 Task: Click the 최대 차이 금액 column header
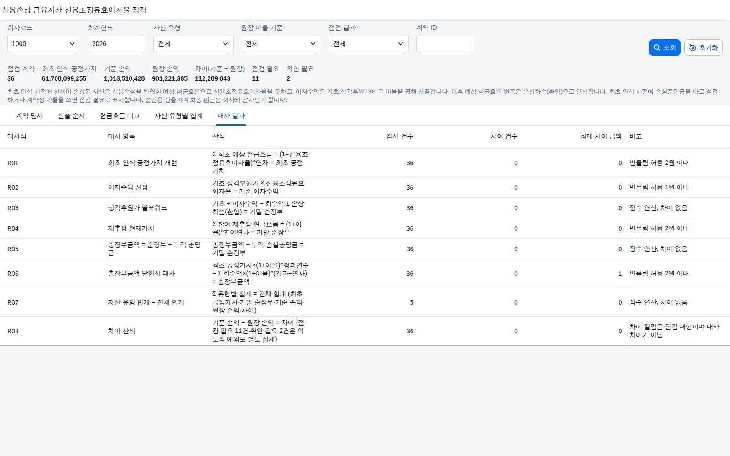[x=601, y=136]
